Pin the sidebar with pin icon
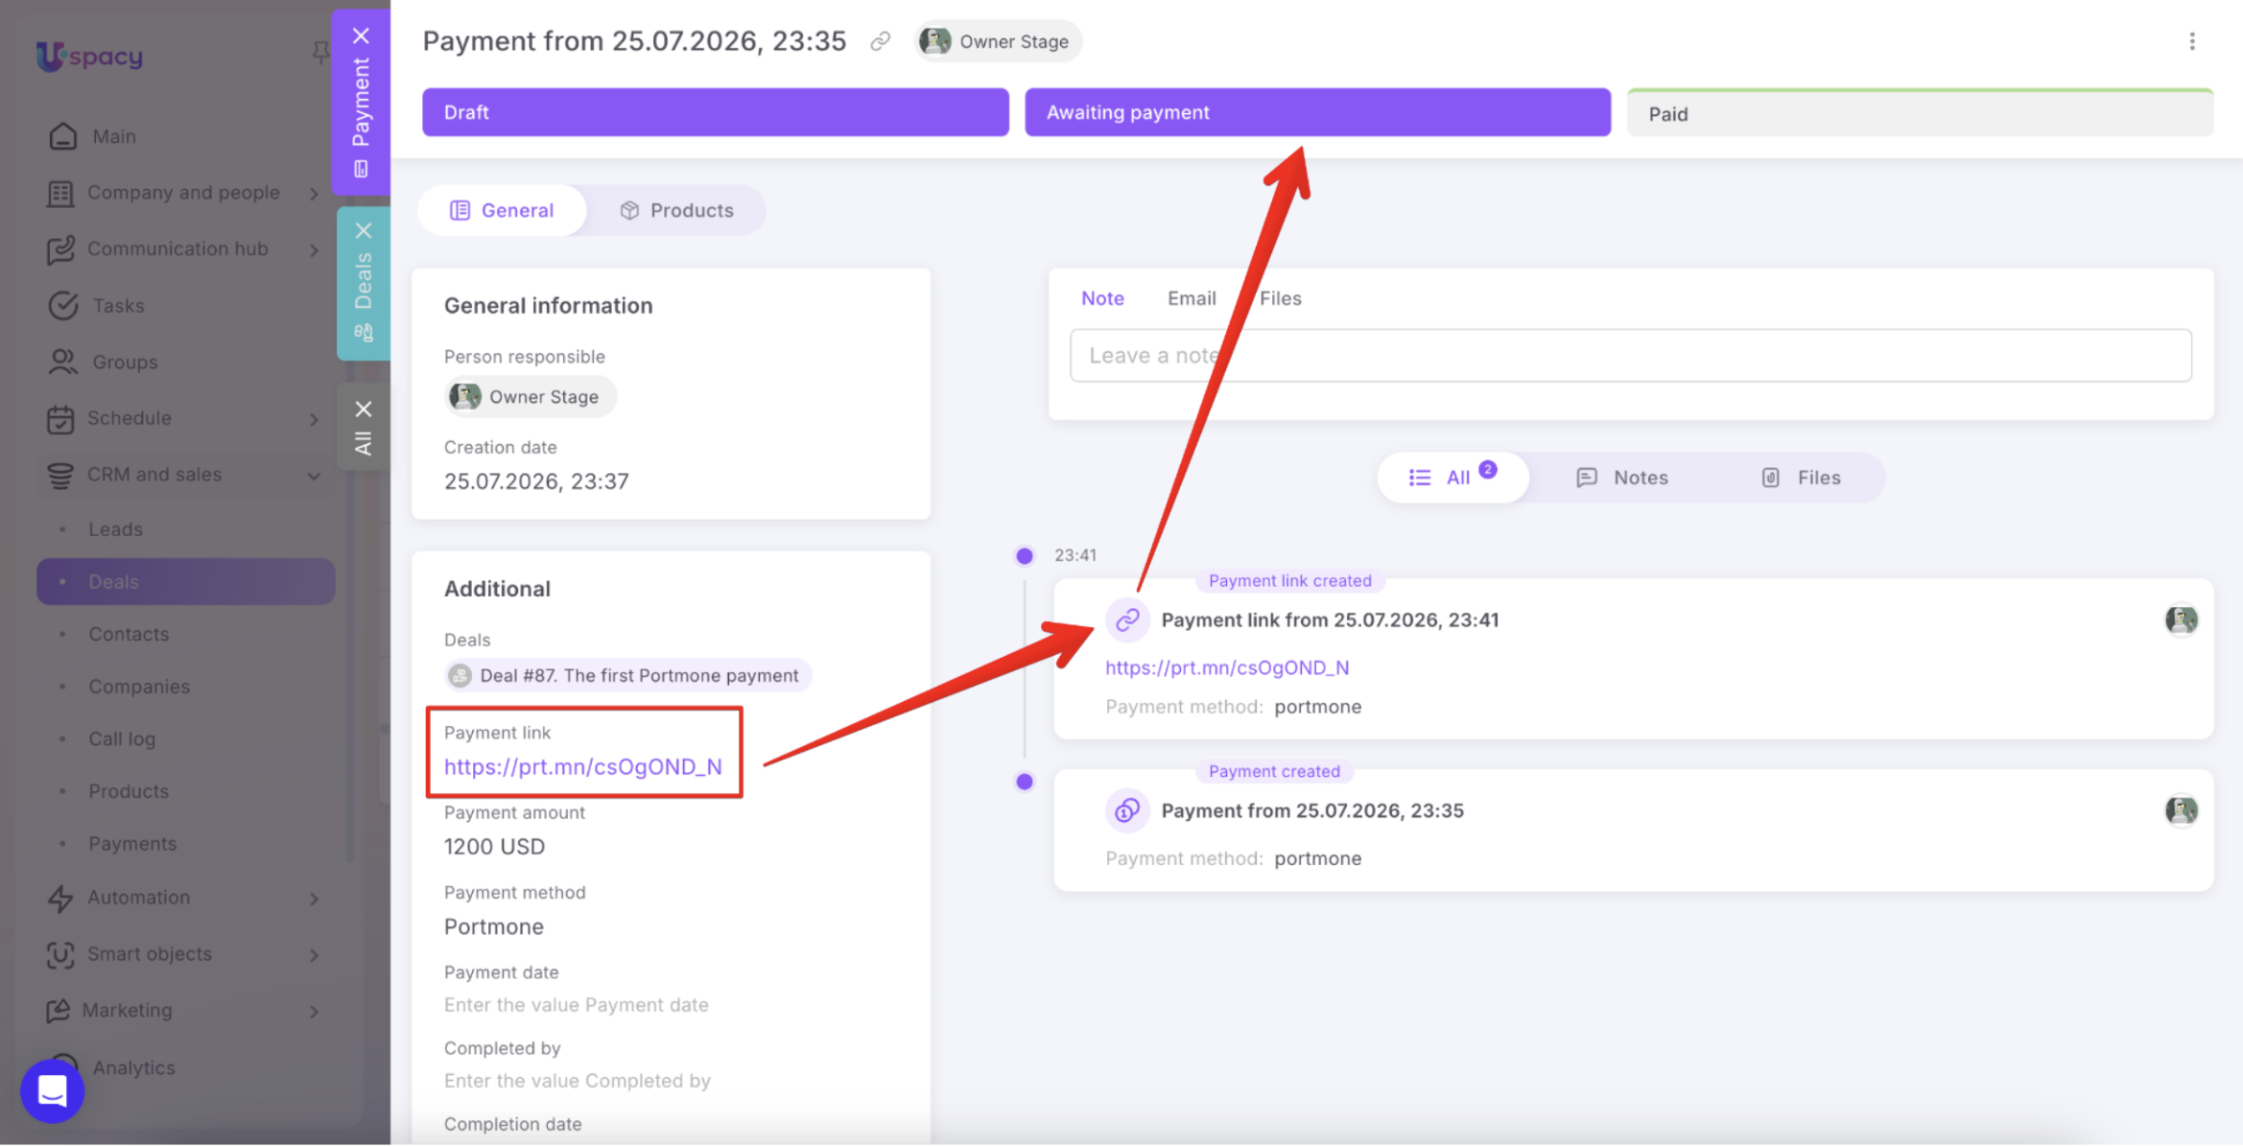Viewport: 2243px width, 1147px height. click(320, 53)
